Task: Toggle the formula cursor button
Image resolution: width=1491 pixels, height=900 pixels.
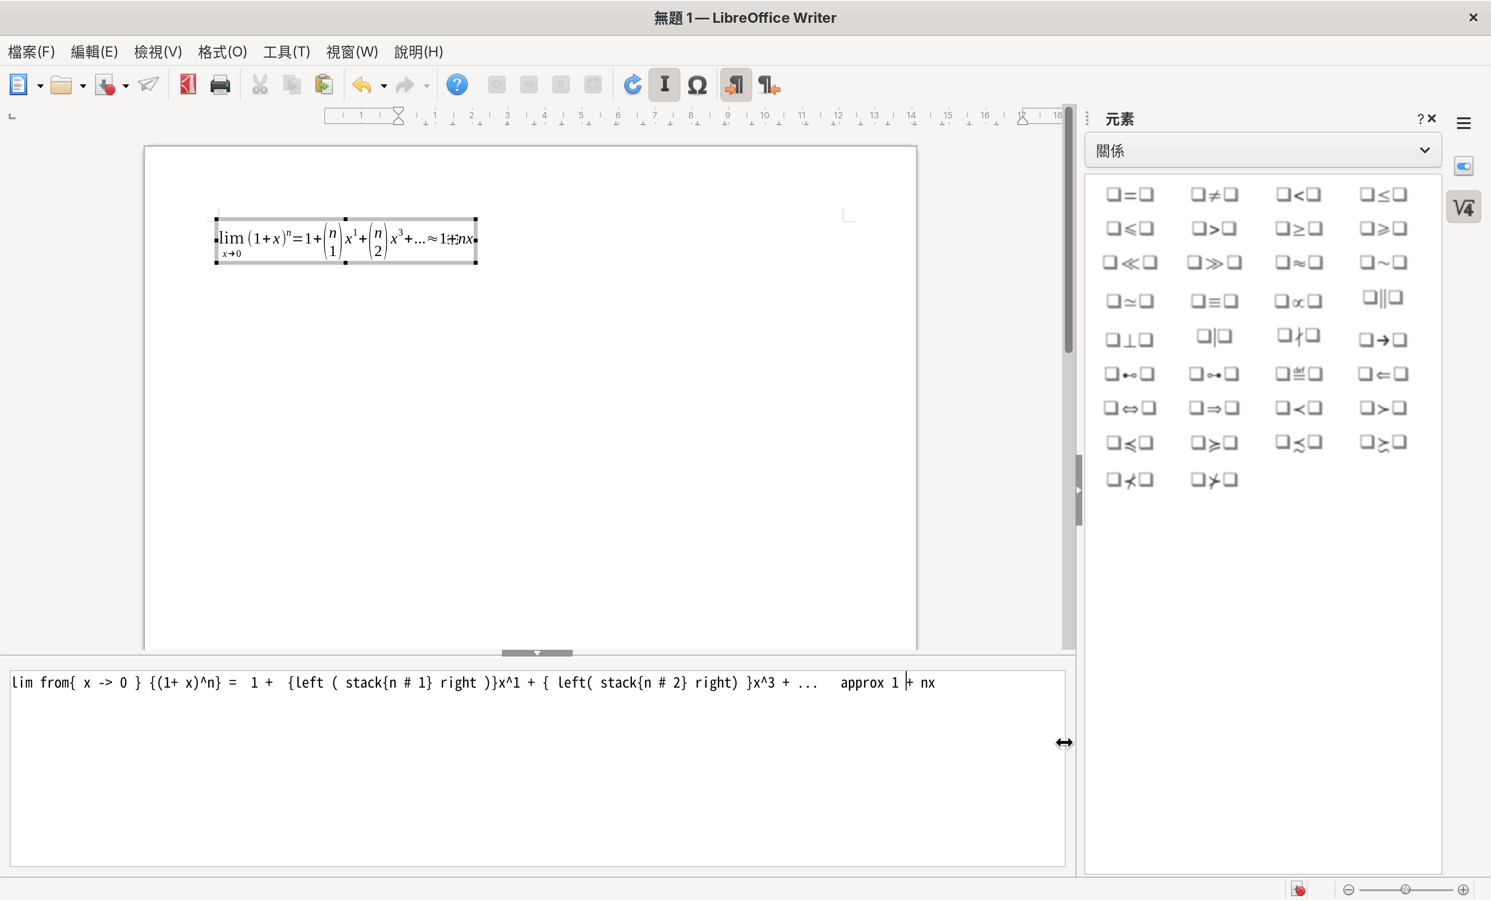Action: coord(664,85)
